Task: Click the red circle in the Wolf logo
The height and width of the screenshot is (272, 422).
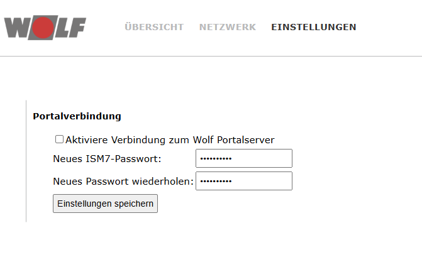Action: click(x=43, y=28)
